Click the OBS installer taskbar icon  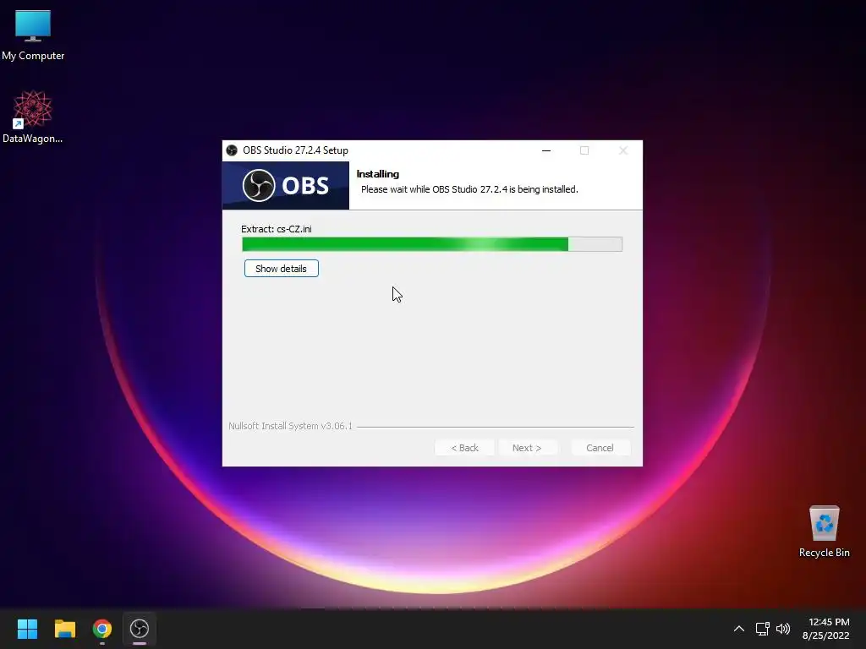click(140, 629)
